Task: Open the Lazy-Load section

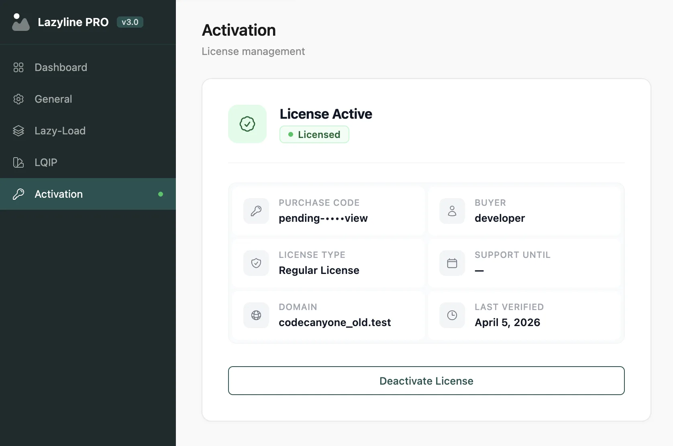Action: tap(88, 131)
